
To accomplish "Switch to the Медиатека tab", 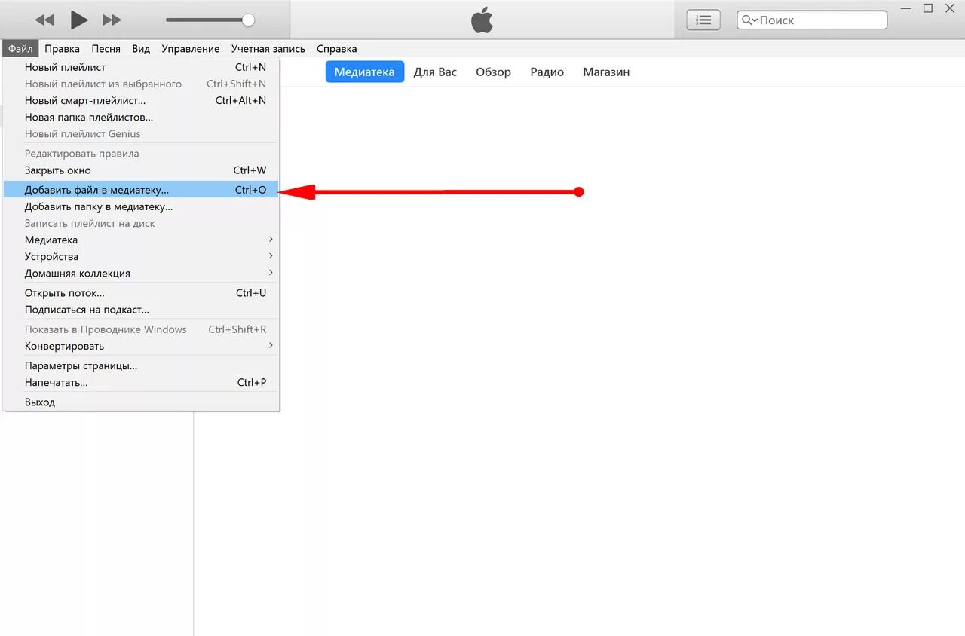I will pyautogui.click(x=365, y=72).
